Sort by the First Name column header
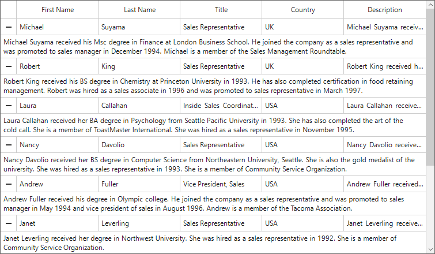435x254 pixels. (58, 10)
